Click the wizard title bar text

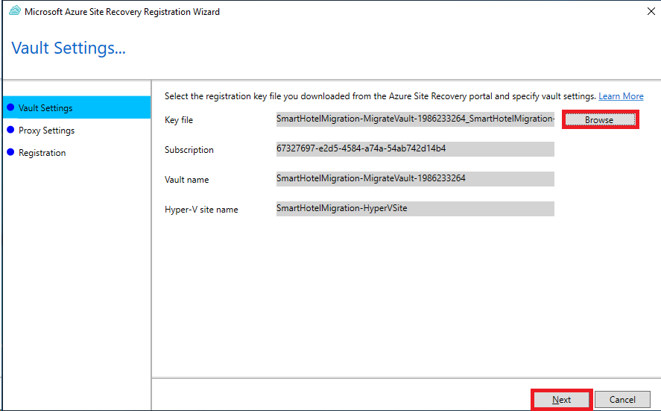pyautogui.click(x=121, y=12)
